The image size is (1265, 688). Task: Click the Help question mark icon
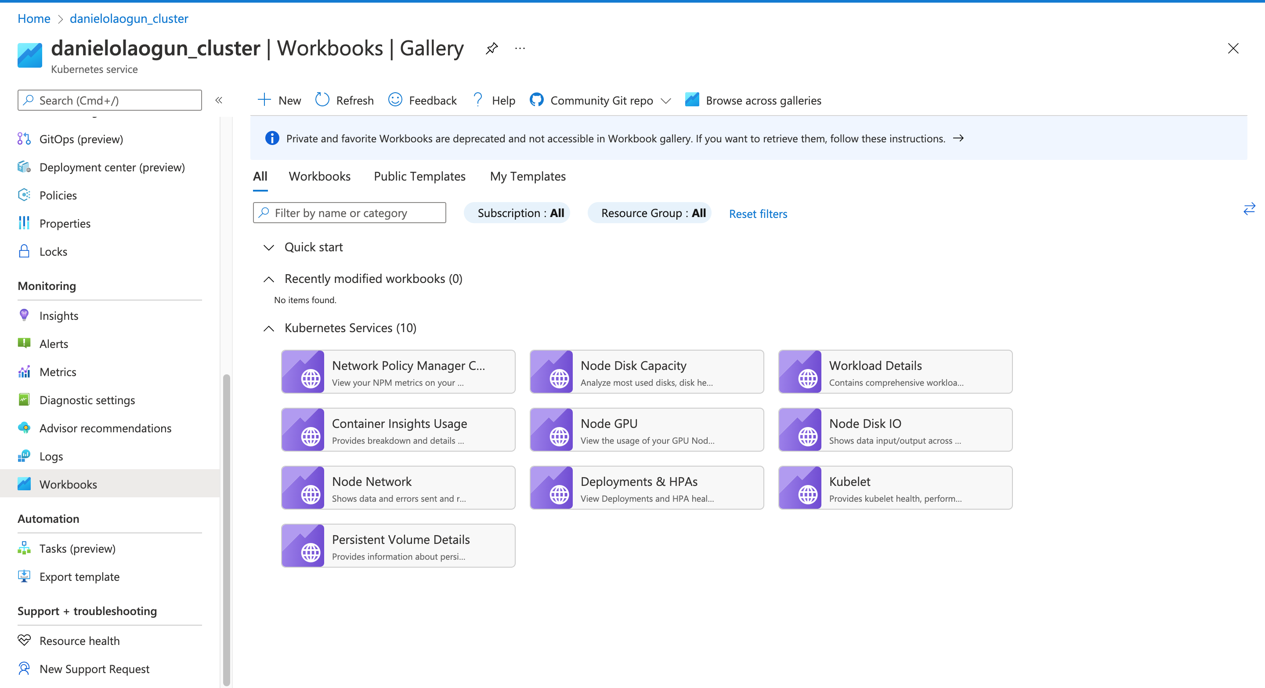point(478,100)
